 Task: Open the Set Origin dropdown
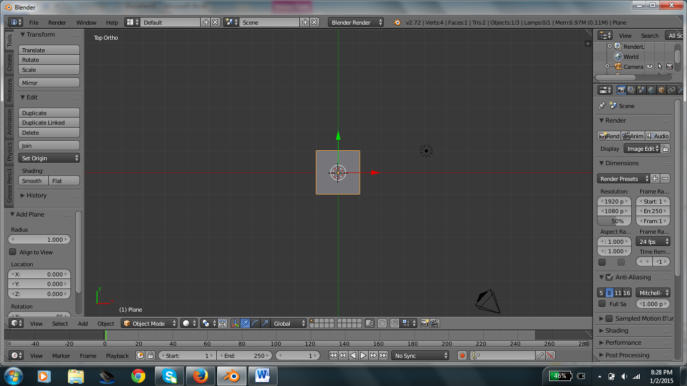click(49, 158)
